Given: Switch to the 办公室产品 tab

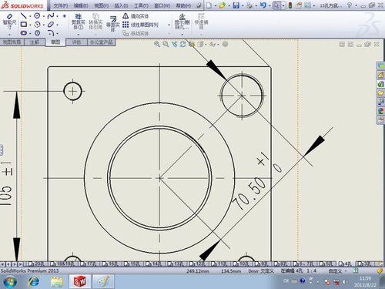Looking at the screenshot, I should (x=102, y=42).
